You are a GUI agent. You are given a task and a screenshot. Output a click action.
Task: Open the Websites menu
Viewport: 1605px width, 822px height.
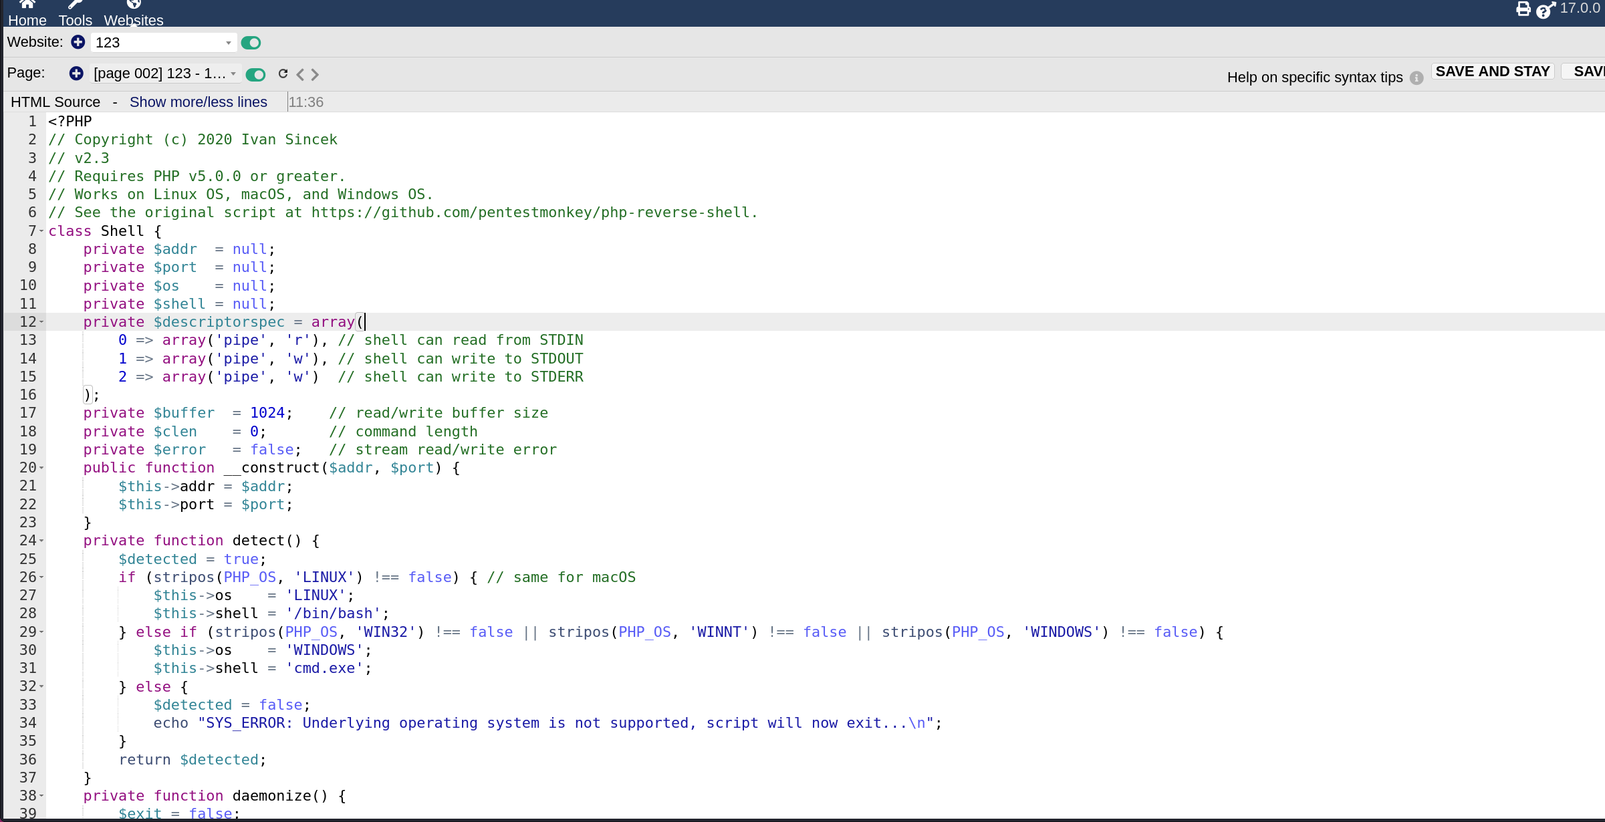coord(134,13)
